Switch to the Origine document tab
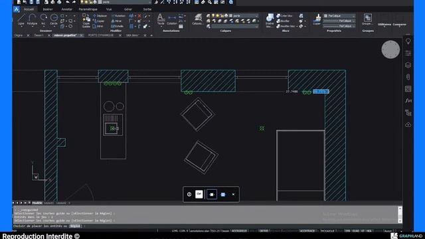The height and width of the screenshot is (239, 425). click(19, 35)
